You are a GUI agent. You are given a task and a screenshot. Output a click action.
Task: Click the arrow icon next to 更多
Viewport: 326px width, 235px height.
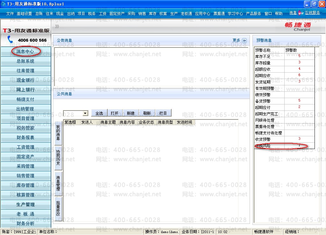[244, 40]
